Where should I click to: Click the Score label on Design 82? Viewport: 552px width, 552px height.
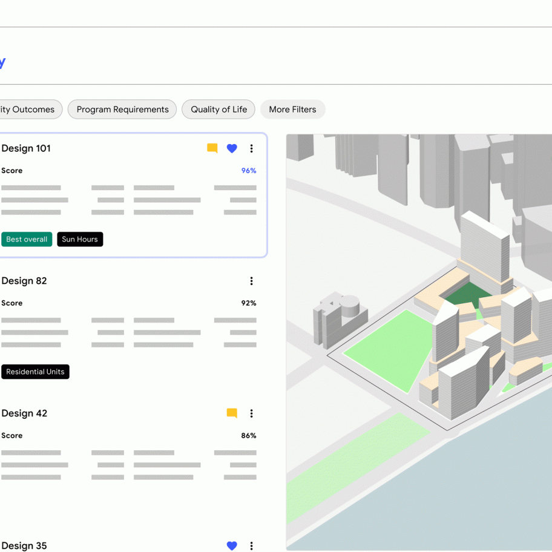coord(12,303)
